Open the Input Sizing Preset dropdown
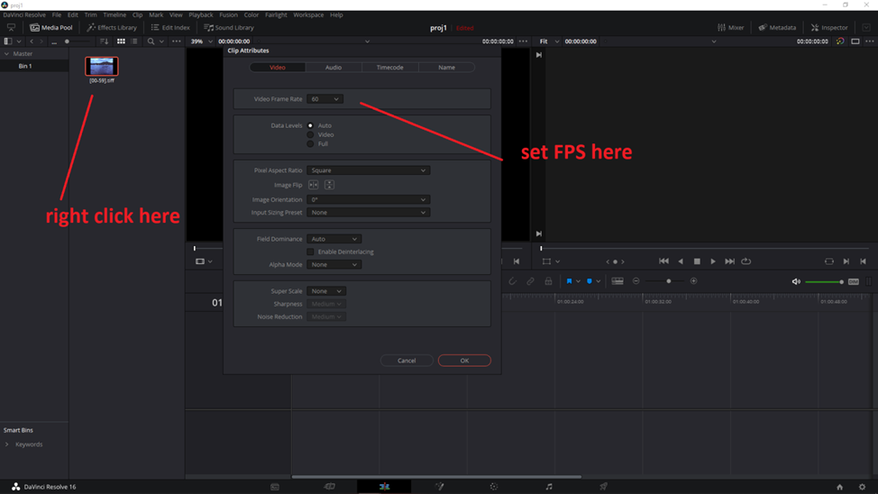878x494 pixels. (369, 212)
